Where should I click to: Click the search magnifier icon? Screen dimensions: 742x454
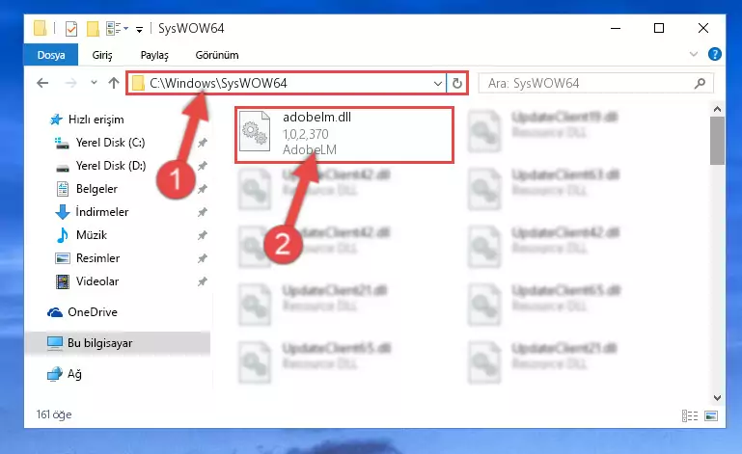pos(700,84)
